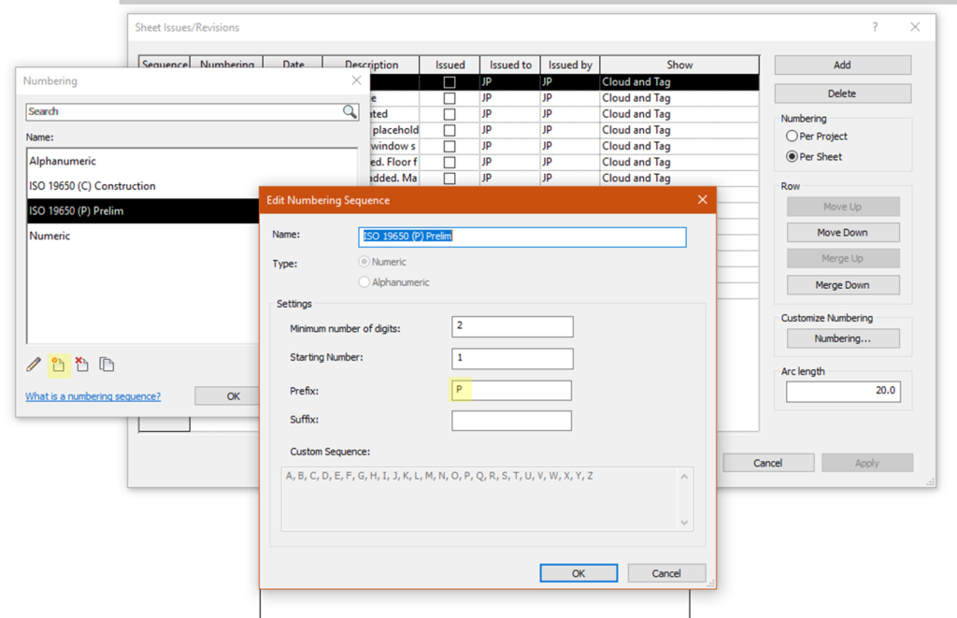The height and width of the screenshot is (618, 957).
Task: Click the Minimum number of digits field
Action: click(x=512, y=326)
